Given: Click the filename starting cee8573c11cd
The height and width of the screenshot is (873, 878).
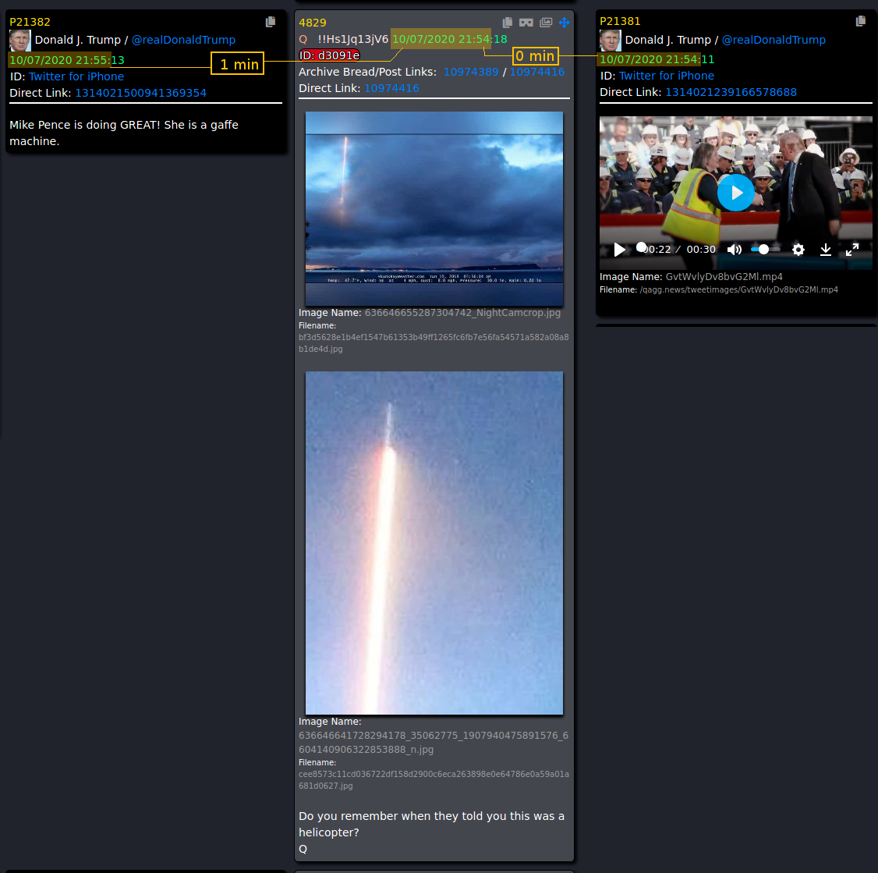Looking at the screenshot, I should click(x=434, y=780).
